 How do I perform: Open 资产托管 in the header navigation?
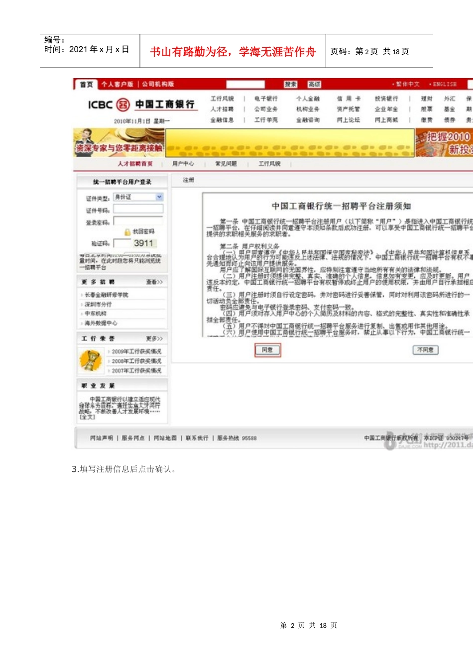tap(349, 110)
